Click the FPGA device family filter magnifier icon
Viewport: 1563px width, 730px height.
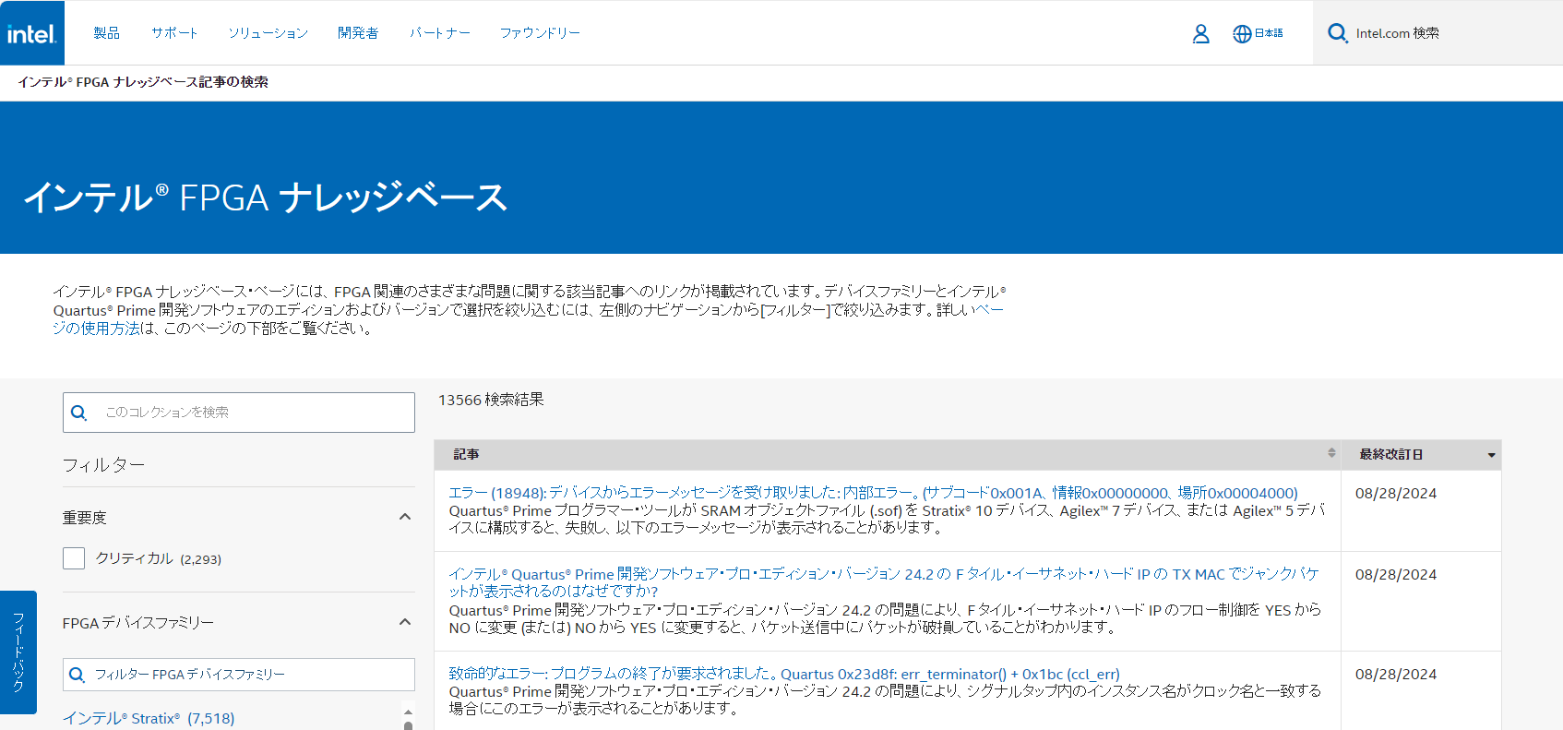pos(78,675)
